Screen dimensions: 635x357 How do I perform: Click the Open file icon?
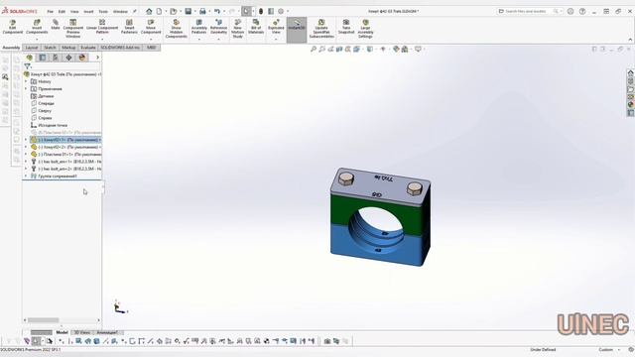(x=174, y=11)
